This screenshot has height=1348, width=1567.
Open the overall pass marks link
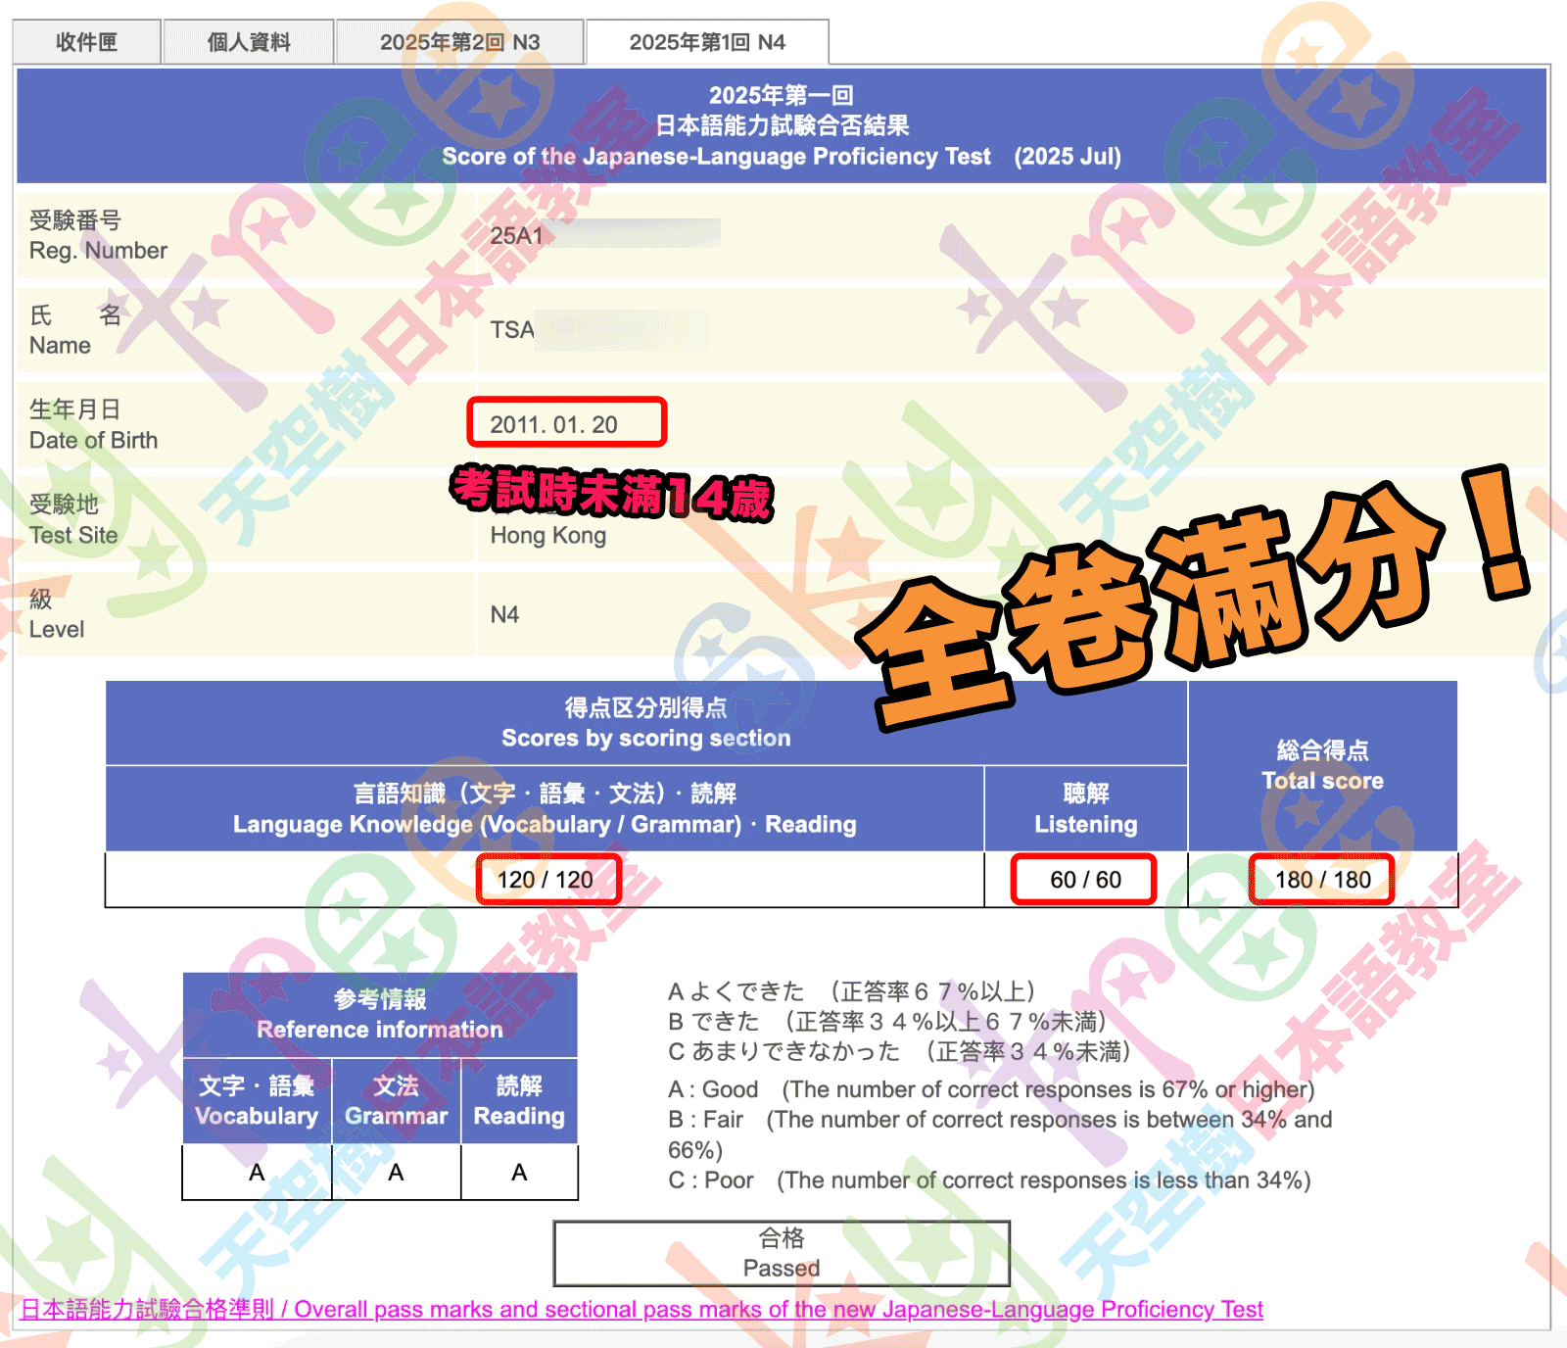point(641,1310)
